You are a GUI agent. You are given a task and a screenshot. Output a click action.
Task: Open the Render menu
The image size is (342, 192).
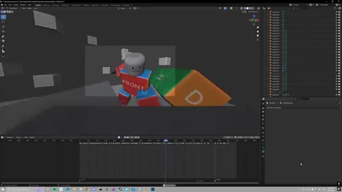(x=16, y=5)
